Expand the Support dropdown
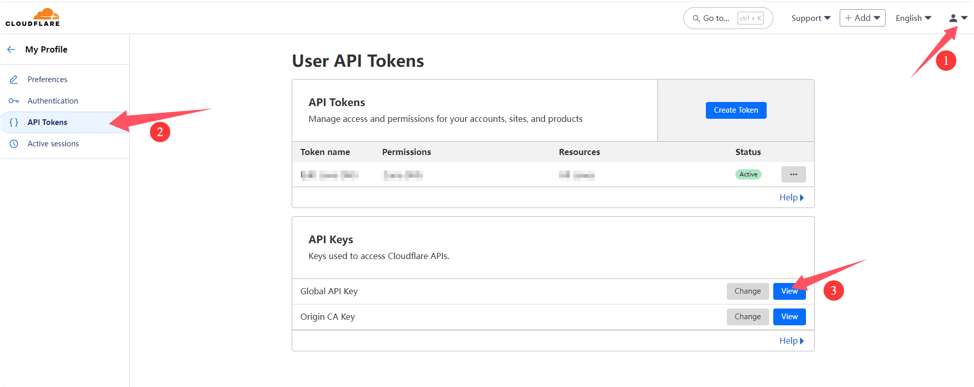 tap(811, 18)
